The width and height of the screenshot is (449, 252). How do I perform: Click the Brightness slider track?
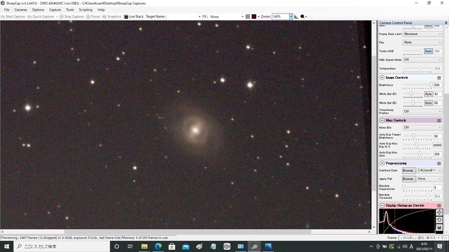pos(417,85)
